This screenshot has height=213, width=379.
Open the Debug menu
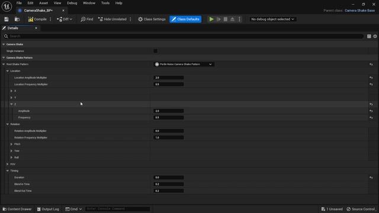[x=72, y=3]
